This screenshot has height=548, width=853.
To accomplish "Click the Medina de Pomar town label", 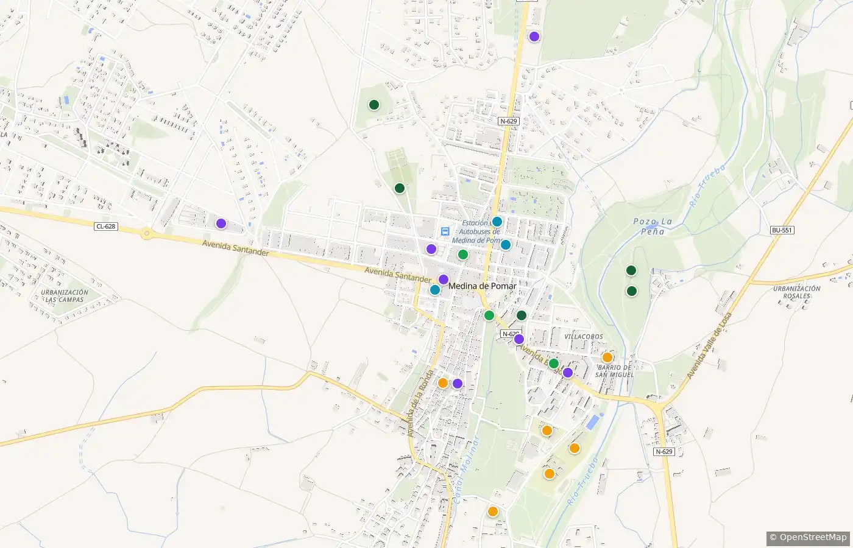I will (x=482, y=286).
